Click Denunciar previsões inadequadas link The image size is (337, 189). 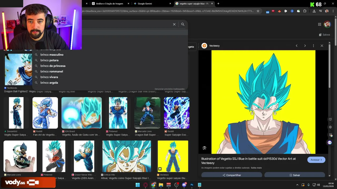[170, 89]
